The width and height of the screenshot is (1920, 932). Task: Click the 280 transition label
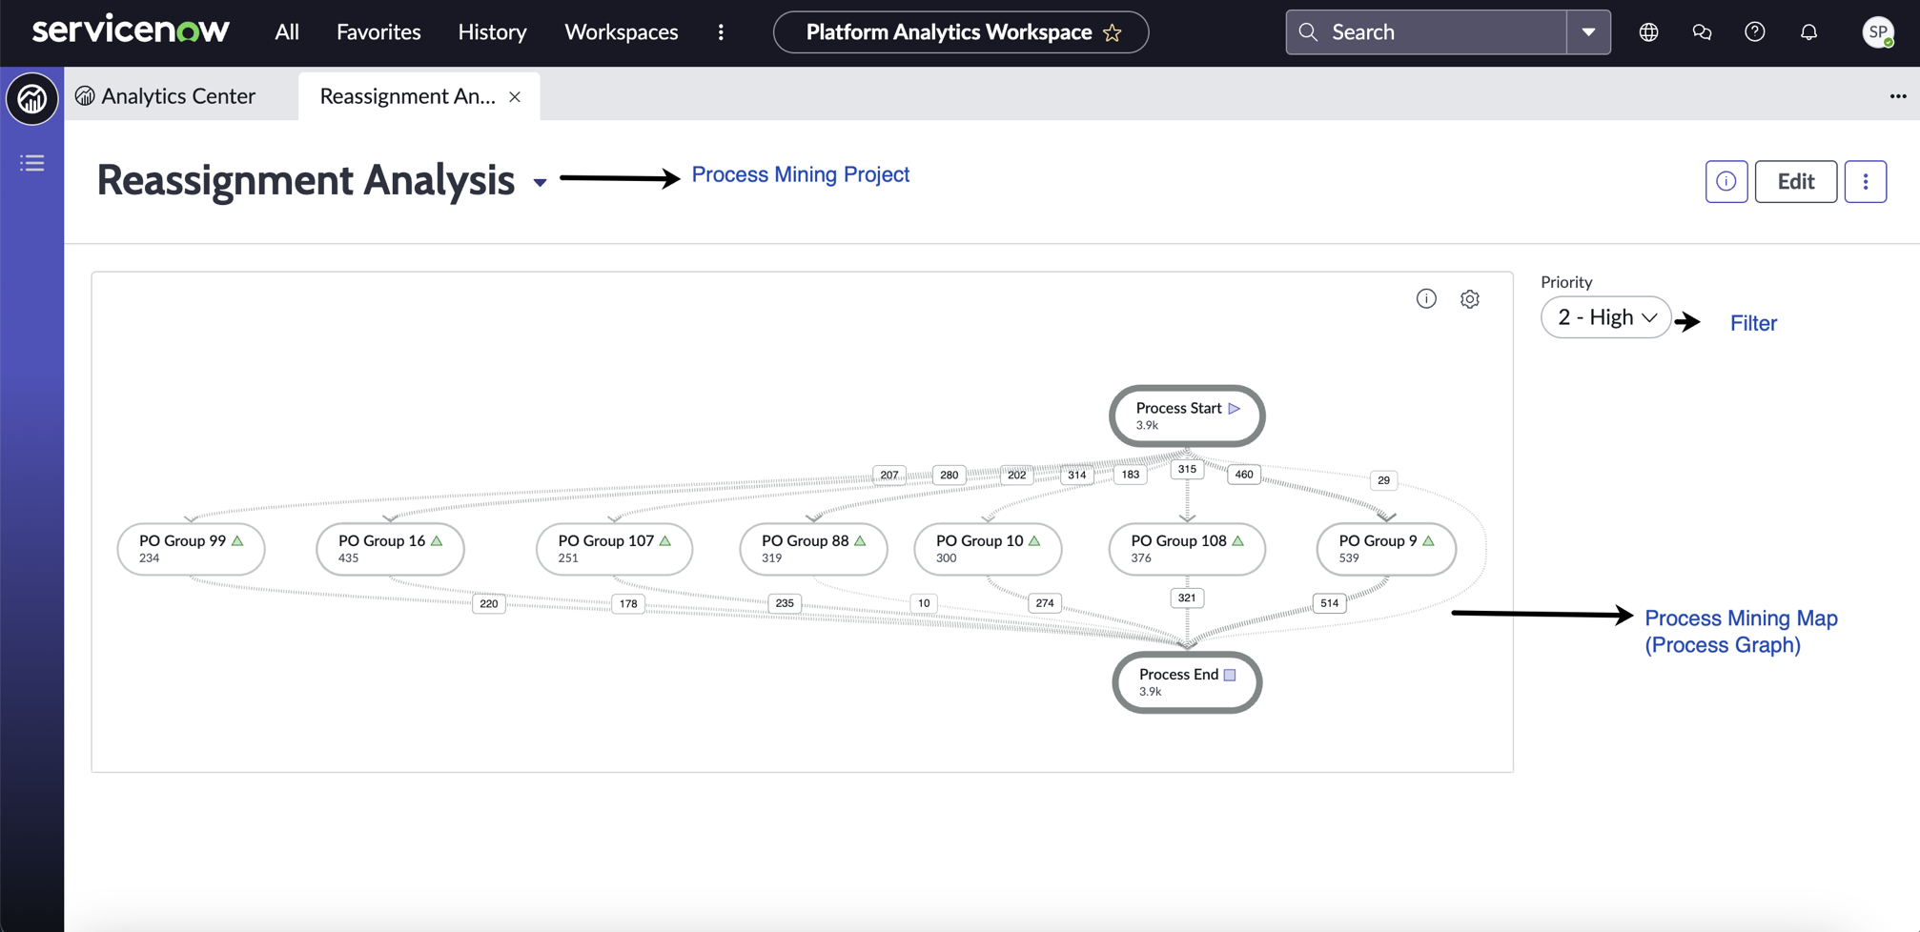click(950, 475)
